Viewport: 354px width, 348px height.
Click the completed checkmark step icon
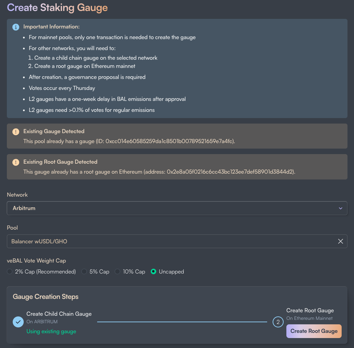pos(18,322)
